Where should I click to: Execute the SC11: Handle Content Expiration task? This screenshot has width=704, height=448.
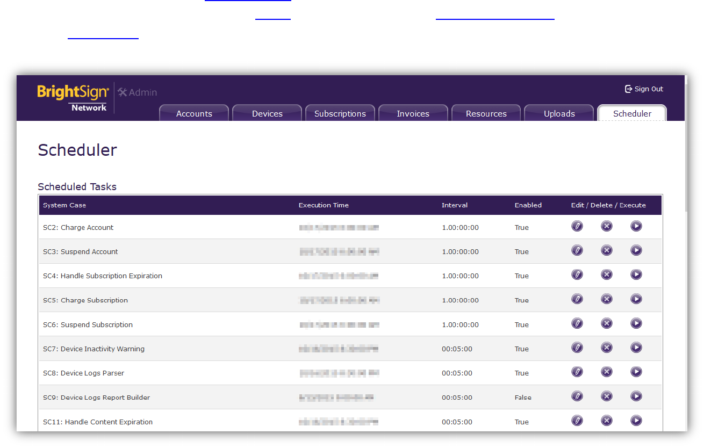coord(636,421)
